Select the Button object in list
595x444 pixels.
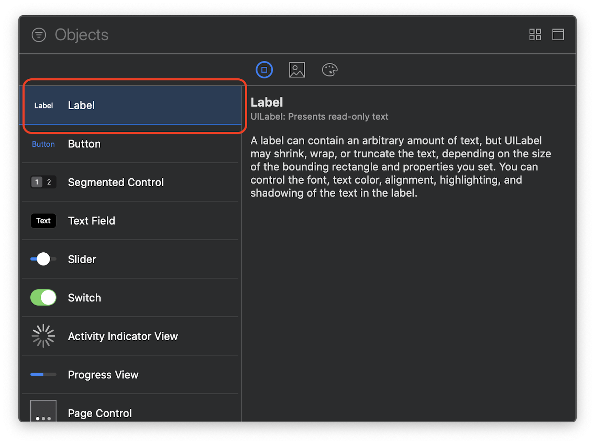pyautogui.click(x=130, y=144)
